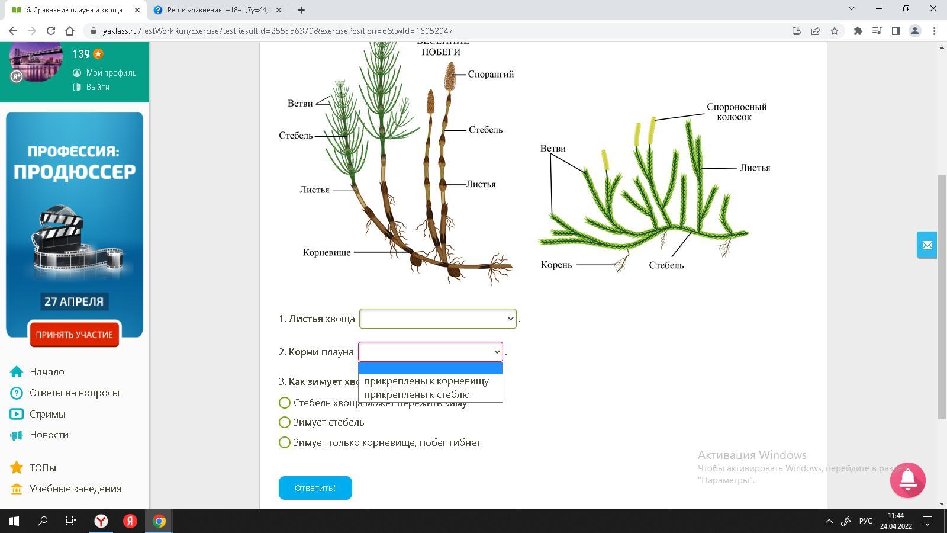Select 'Стебель хвоща может пережить зиму' option
The image size is (947, 533).
285,403
